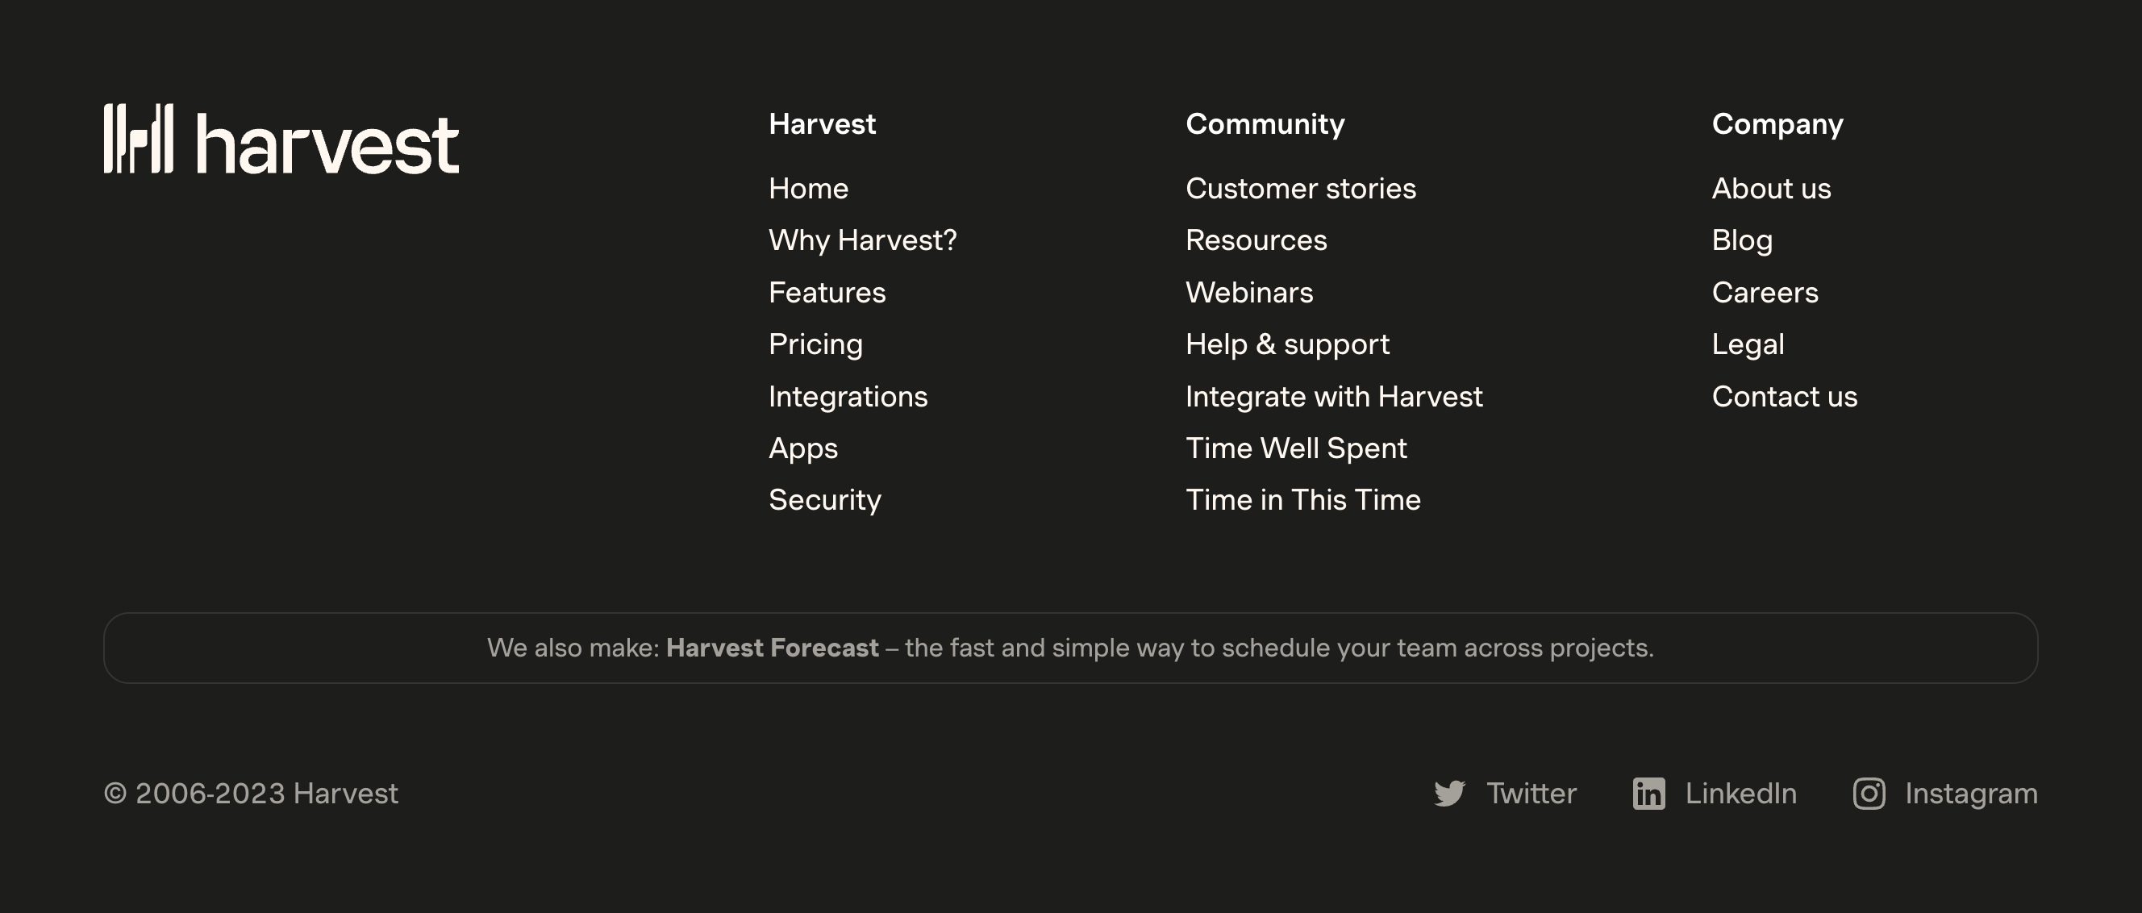The width and height of the screenshot is (2142, 913).
Task: Go to Why Harvest? page
Action: pyautogui.click(x=862, y=240)
